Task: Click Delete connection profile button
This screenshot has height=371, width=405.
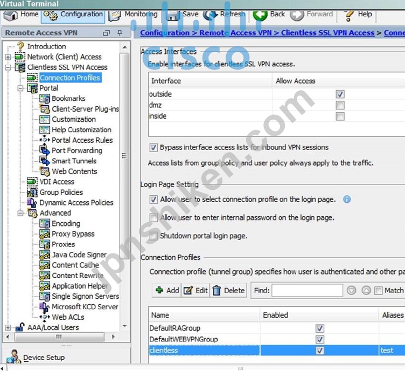Action: click(228, 290)
